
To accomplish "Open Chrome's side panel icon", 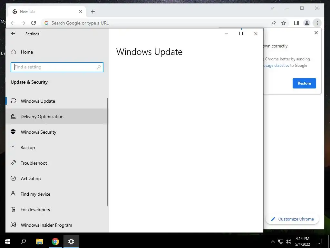I will (296, 23).
